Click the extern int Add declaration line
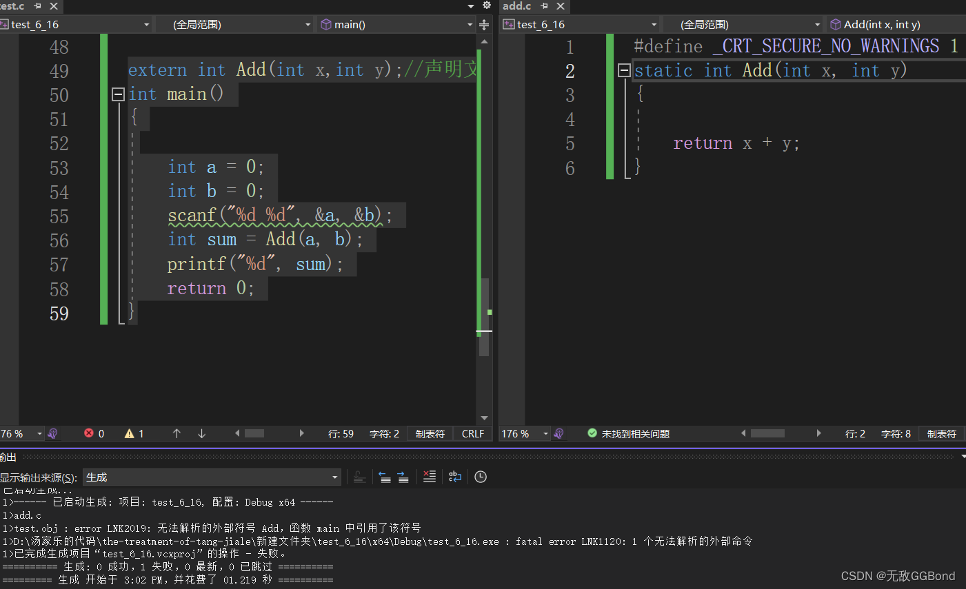This screenshot has height=589, width=966. click(302, 70)
